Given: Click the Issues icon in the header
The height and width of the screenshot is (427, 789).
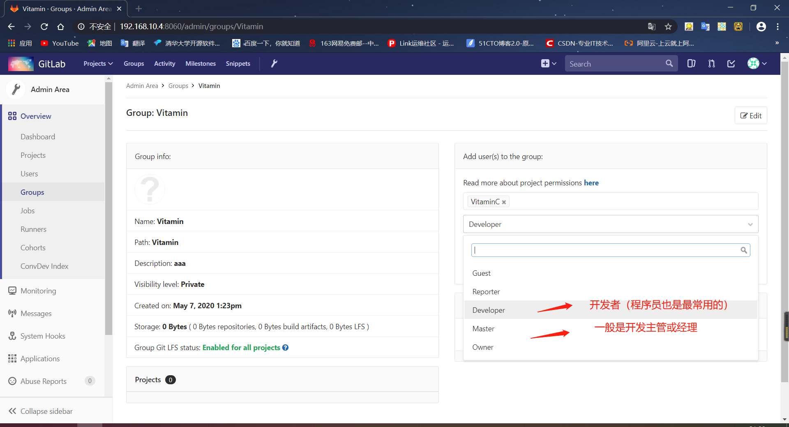Looking at the screenshot, I should [x=691, y=64].
